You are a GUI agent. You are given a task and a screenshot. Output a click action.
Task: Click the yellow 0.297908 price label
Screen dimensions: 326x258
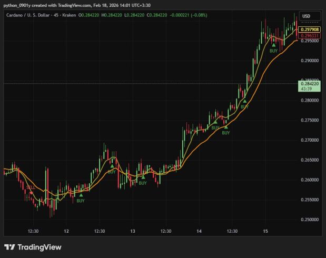pos(310,29)
